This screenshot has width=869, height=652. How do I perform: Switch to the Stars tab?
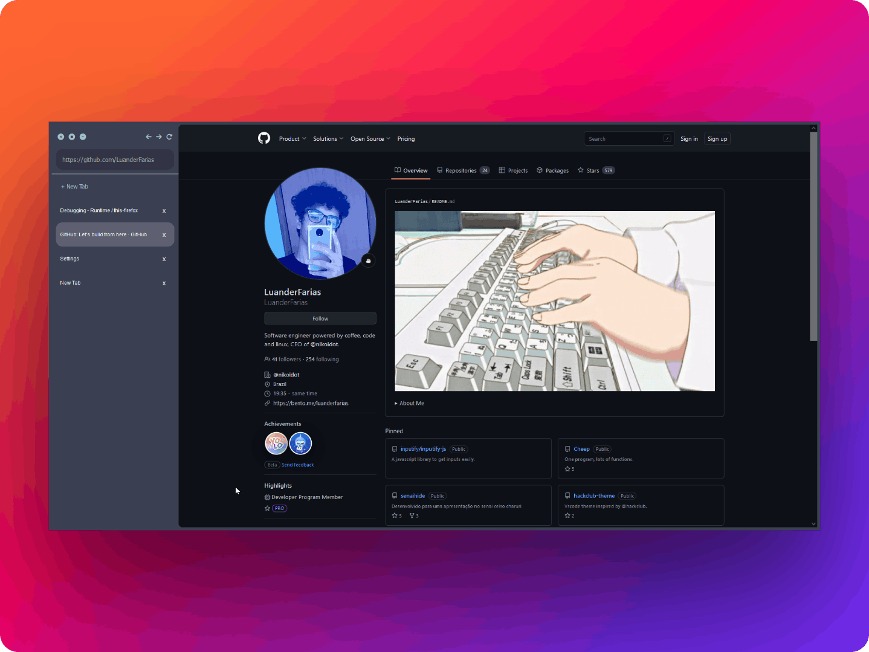tap(596, 170)
